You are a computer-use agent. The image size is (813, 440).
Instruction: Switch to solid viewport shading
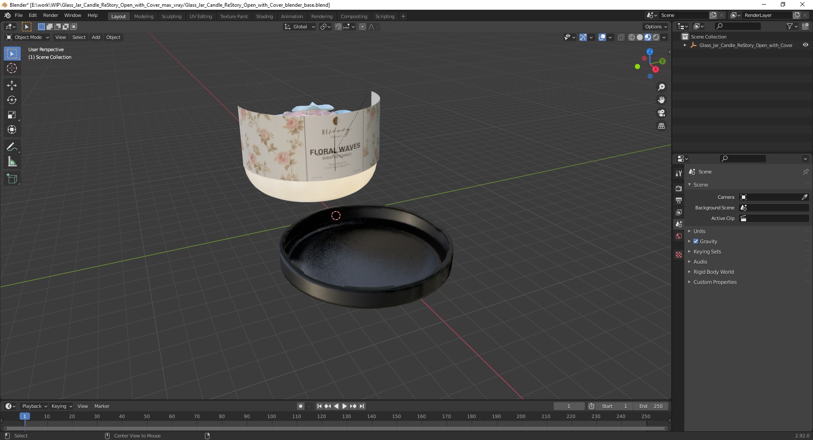tap(640, 37)
